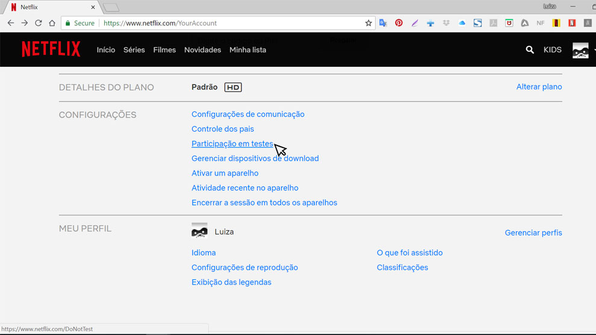596x335 pixels.
Task: Open Classificações link
Action: tap(402, 268)
